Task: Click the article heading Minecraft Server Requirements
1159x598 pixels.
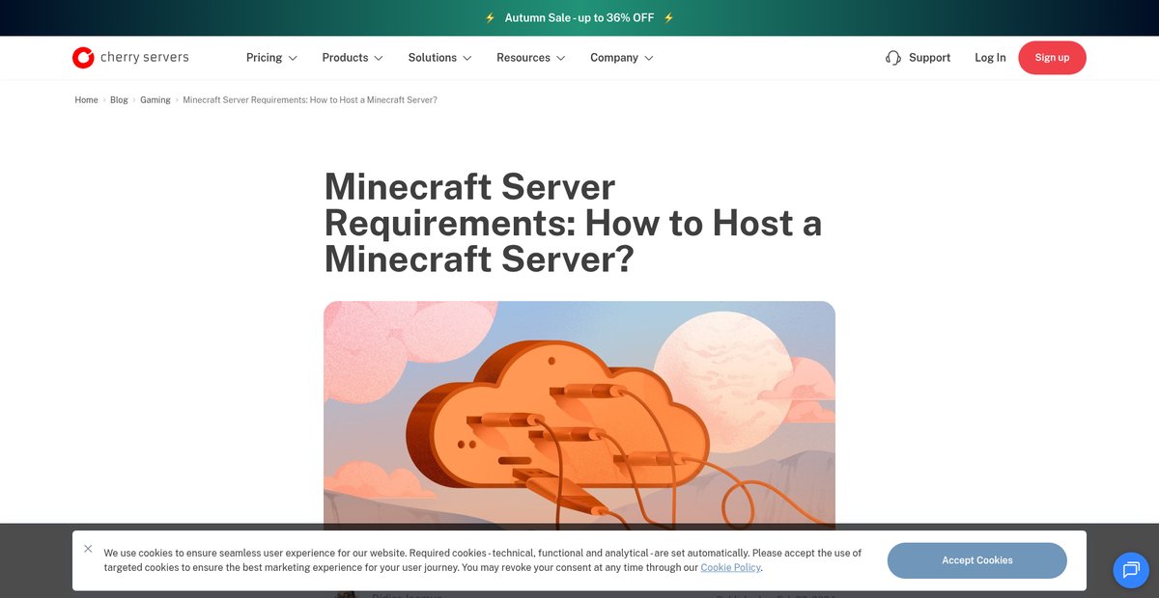Action: [573, 223]
